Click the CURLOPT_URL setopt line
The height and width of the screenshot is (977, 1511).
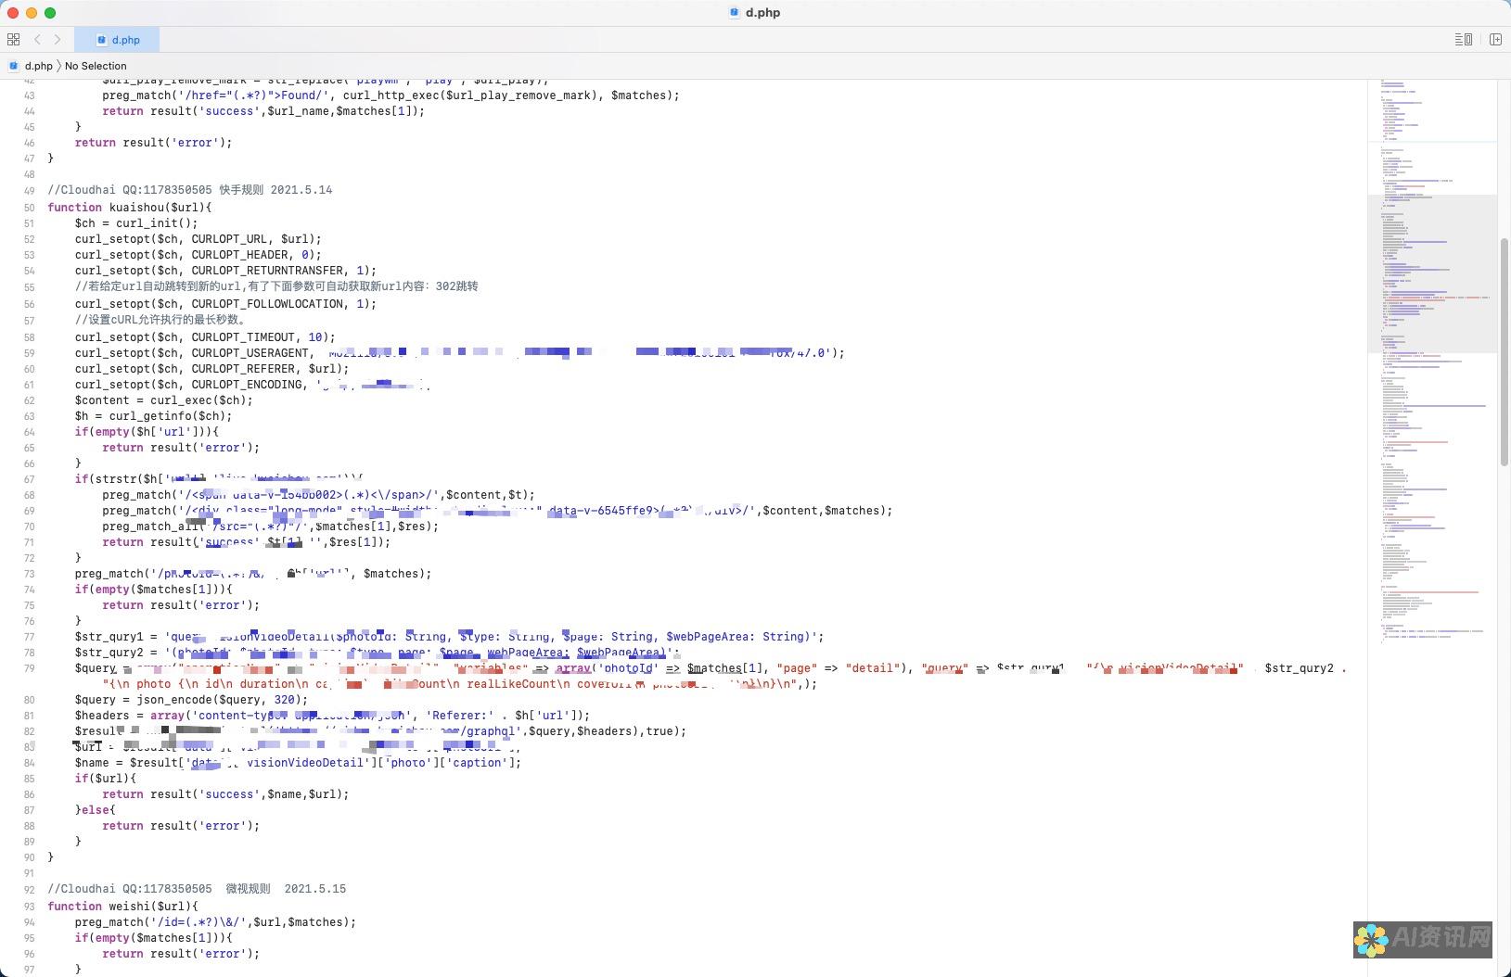198,239
